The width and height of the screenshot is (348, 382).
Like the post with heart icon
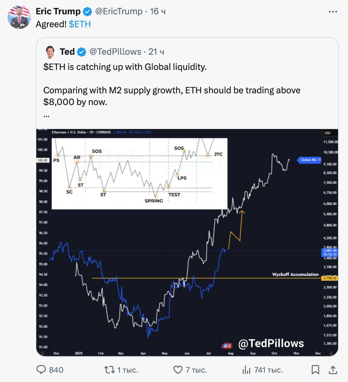tap(178, 370)
